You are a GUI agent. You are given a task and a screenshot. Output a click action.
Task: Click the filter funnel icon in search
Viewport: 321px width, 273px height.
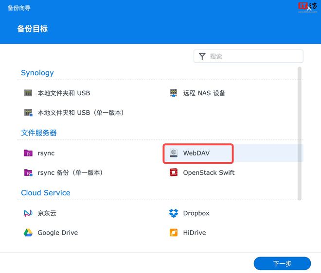(x=202, y=56)
